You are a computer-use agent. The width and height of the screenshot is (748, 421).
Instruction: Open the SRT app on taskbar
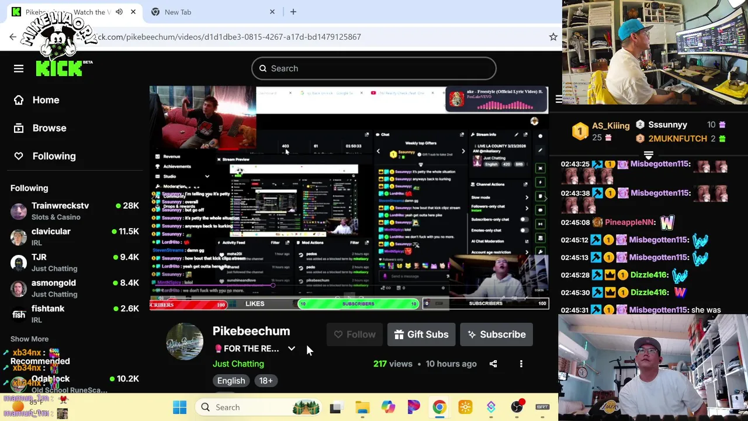[542, 407]
